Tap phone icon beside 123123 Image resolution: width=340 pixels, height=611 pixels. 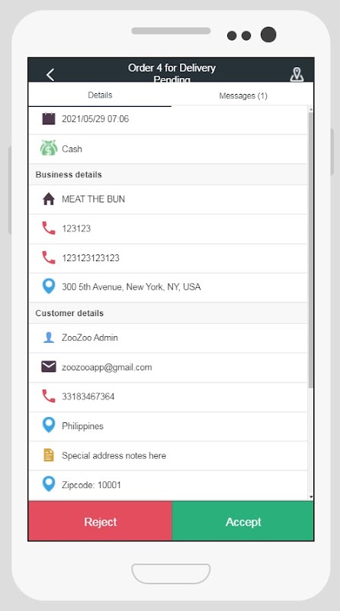click(x=49, y=228)
